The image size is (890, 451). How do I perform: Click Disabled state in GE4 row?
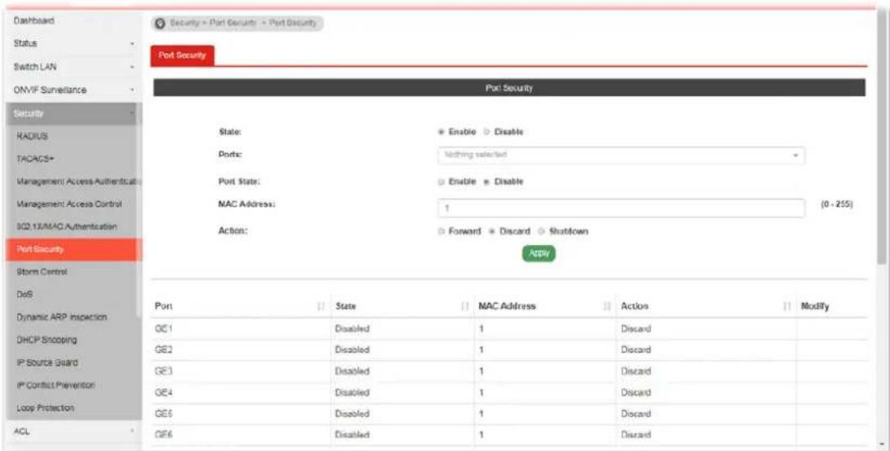[x=352, y=392]
